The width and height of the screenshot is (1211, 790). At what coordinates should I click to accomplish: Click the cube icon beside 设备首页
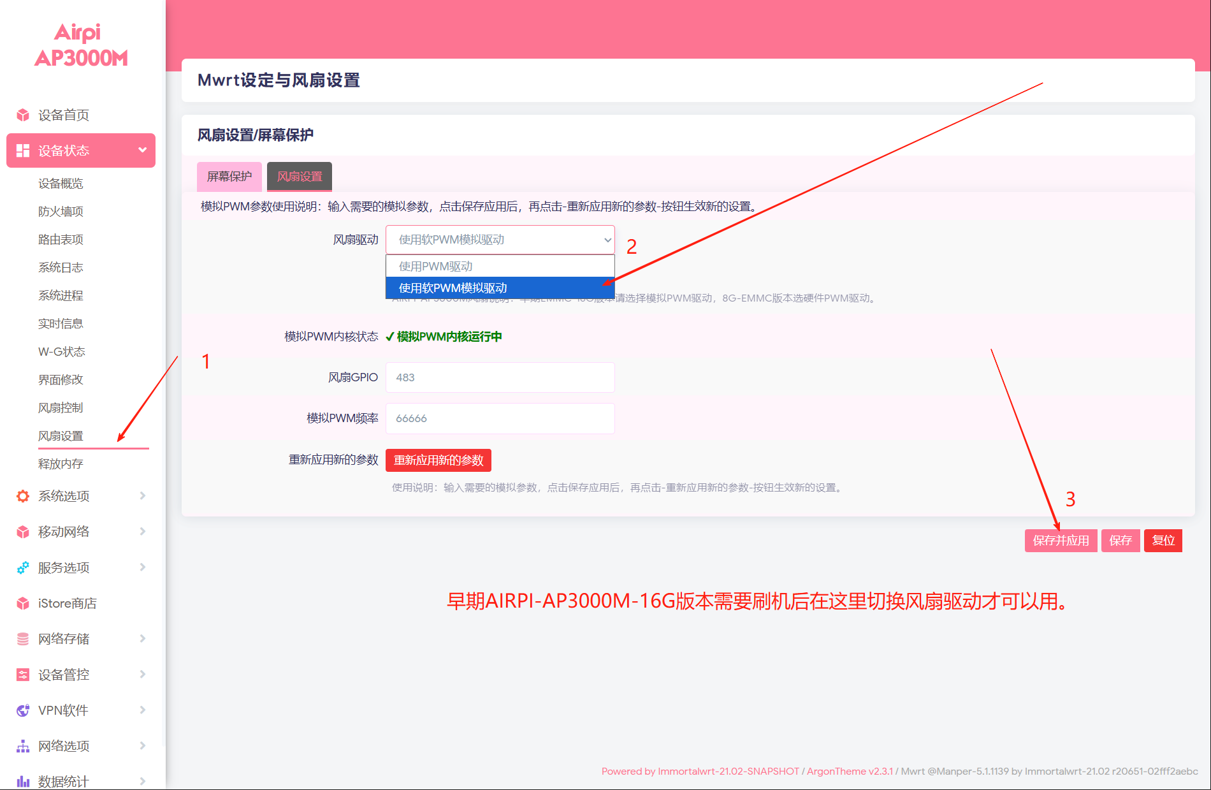(23, 115)
